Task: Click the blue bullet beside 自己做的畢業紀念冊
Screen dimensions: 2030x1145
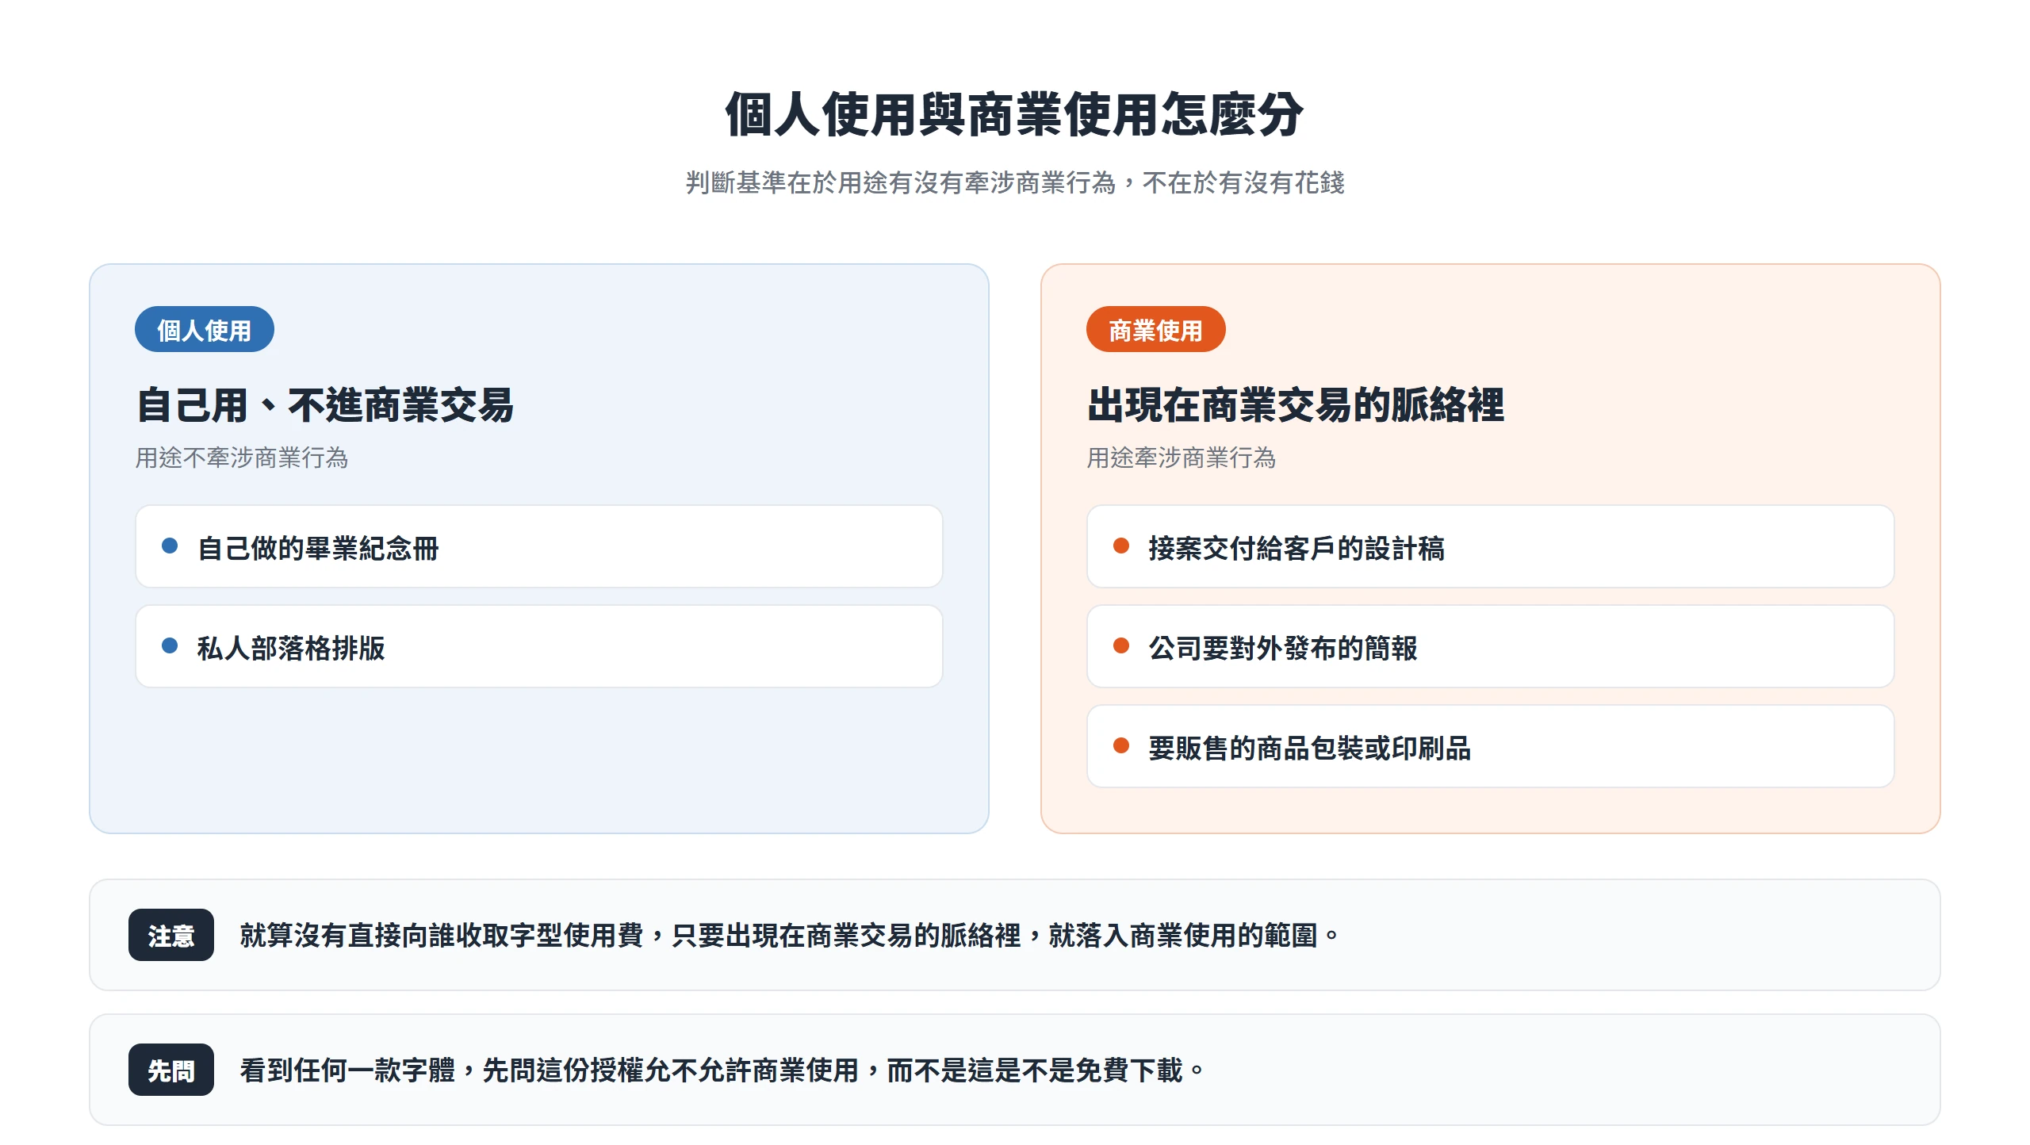Action: tap(170, 546)
